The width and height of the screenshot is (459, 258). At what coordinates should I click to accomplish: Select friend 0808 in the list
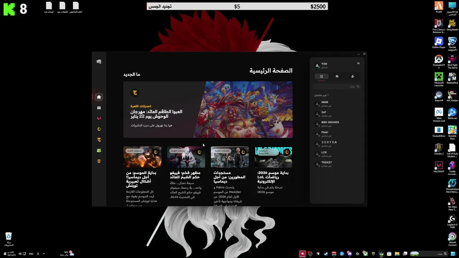point(336,104)
